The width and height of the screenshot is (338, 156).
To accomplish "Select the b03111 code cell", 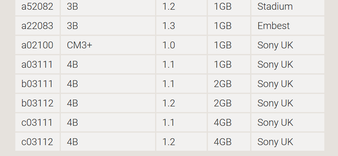I will pyautogui.click(x=37, y=84).
